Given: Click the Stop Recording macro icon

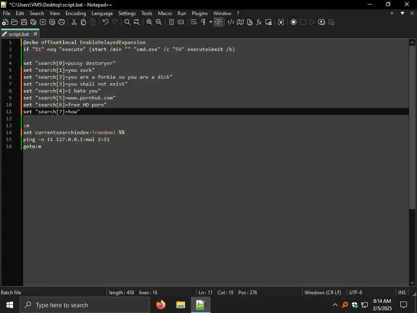Looking at the screenshot, I should [303, 22].
